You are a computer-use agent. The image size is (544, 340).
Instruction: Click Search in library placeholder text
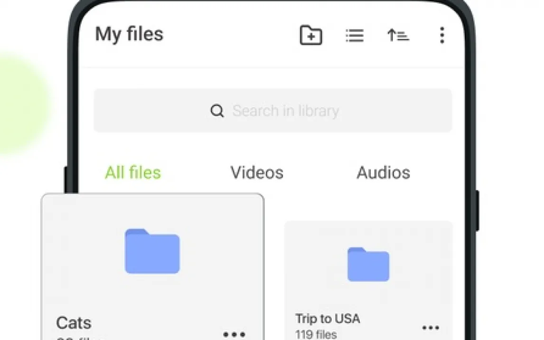click(x=286, y=111)
